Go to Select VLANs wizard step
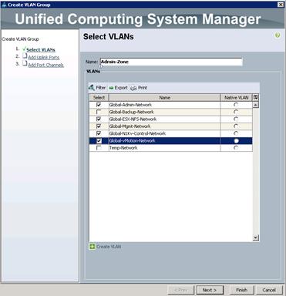 [x=41, y=50]
